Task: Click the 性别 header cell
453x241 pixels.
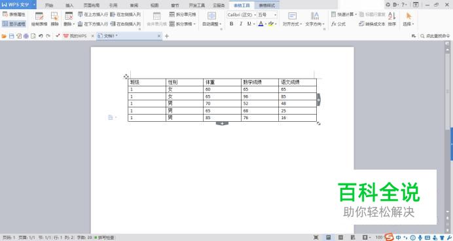Action: pyautogui.click(x=185, y=82)
